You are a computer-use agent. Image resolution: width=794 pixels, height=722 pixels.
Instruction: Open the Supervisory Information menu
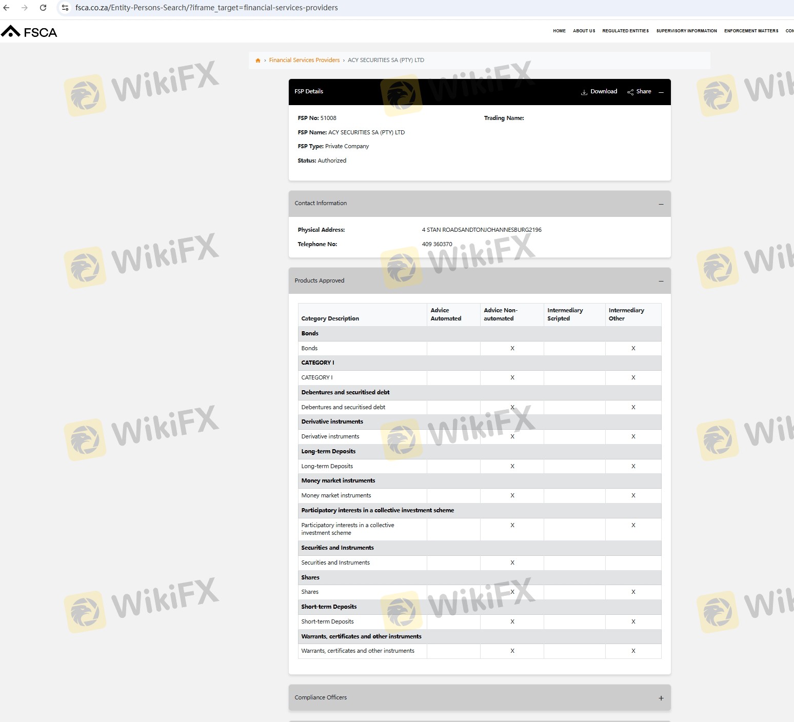point(686,31)
